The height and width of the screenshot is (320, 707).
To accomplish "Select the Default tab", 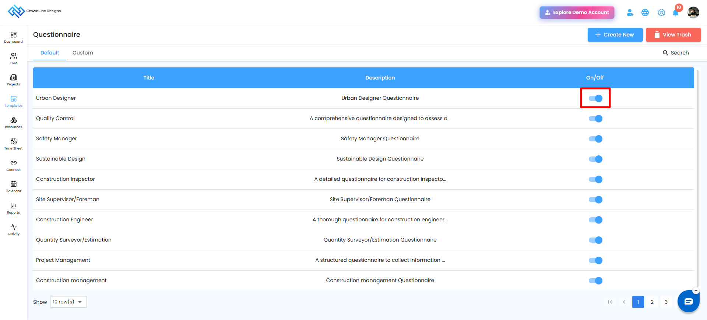I will 50,53.
